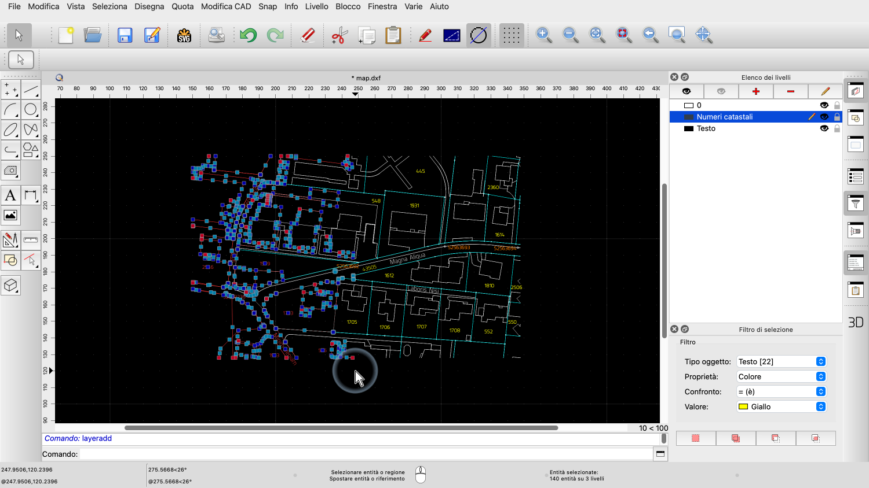Screen dimensions: 869x488
Task: Open the Proprietà dropdown showing Colore
Action: click(x=781, y=376)
